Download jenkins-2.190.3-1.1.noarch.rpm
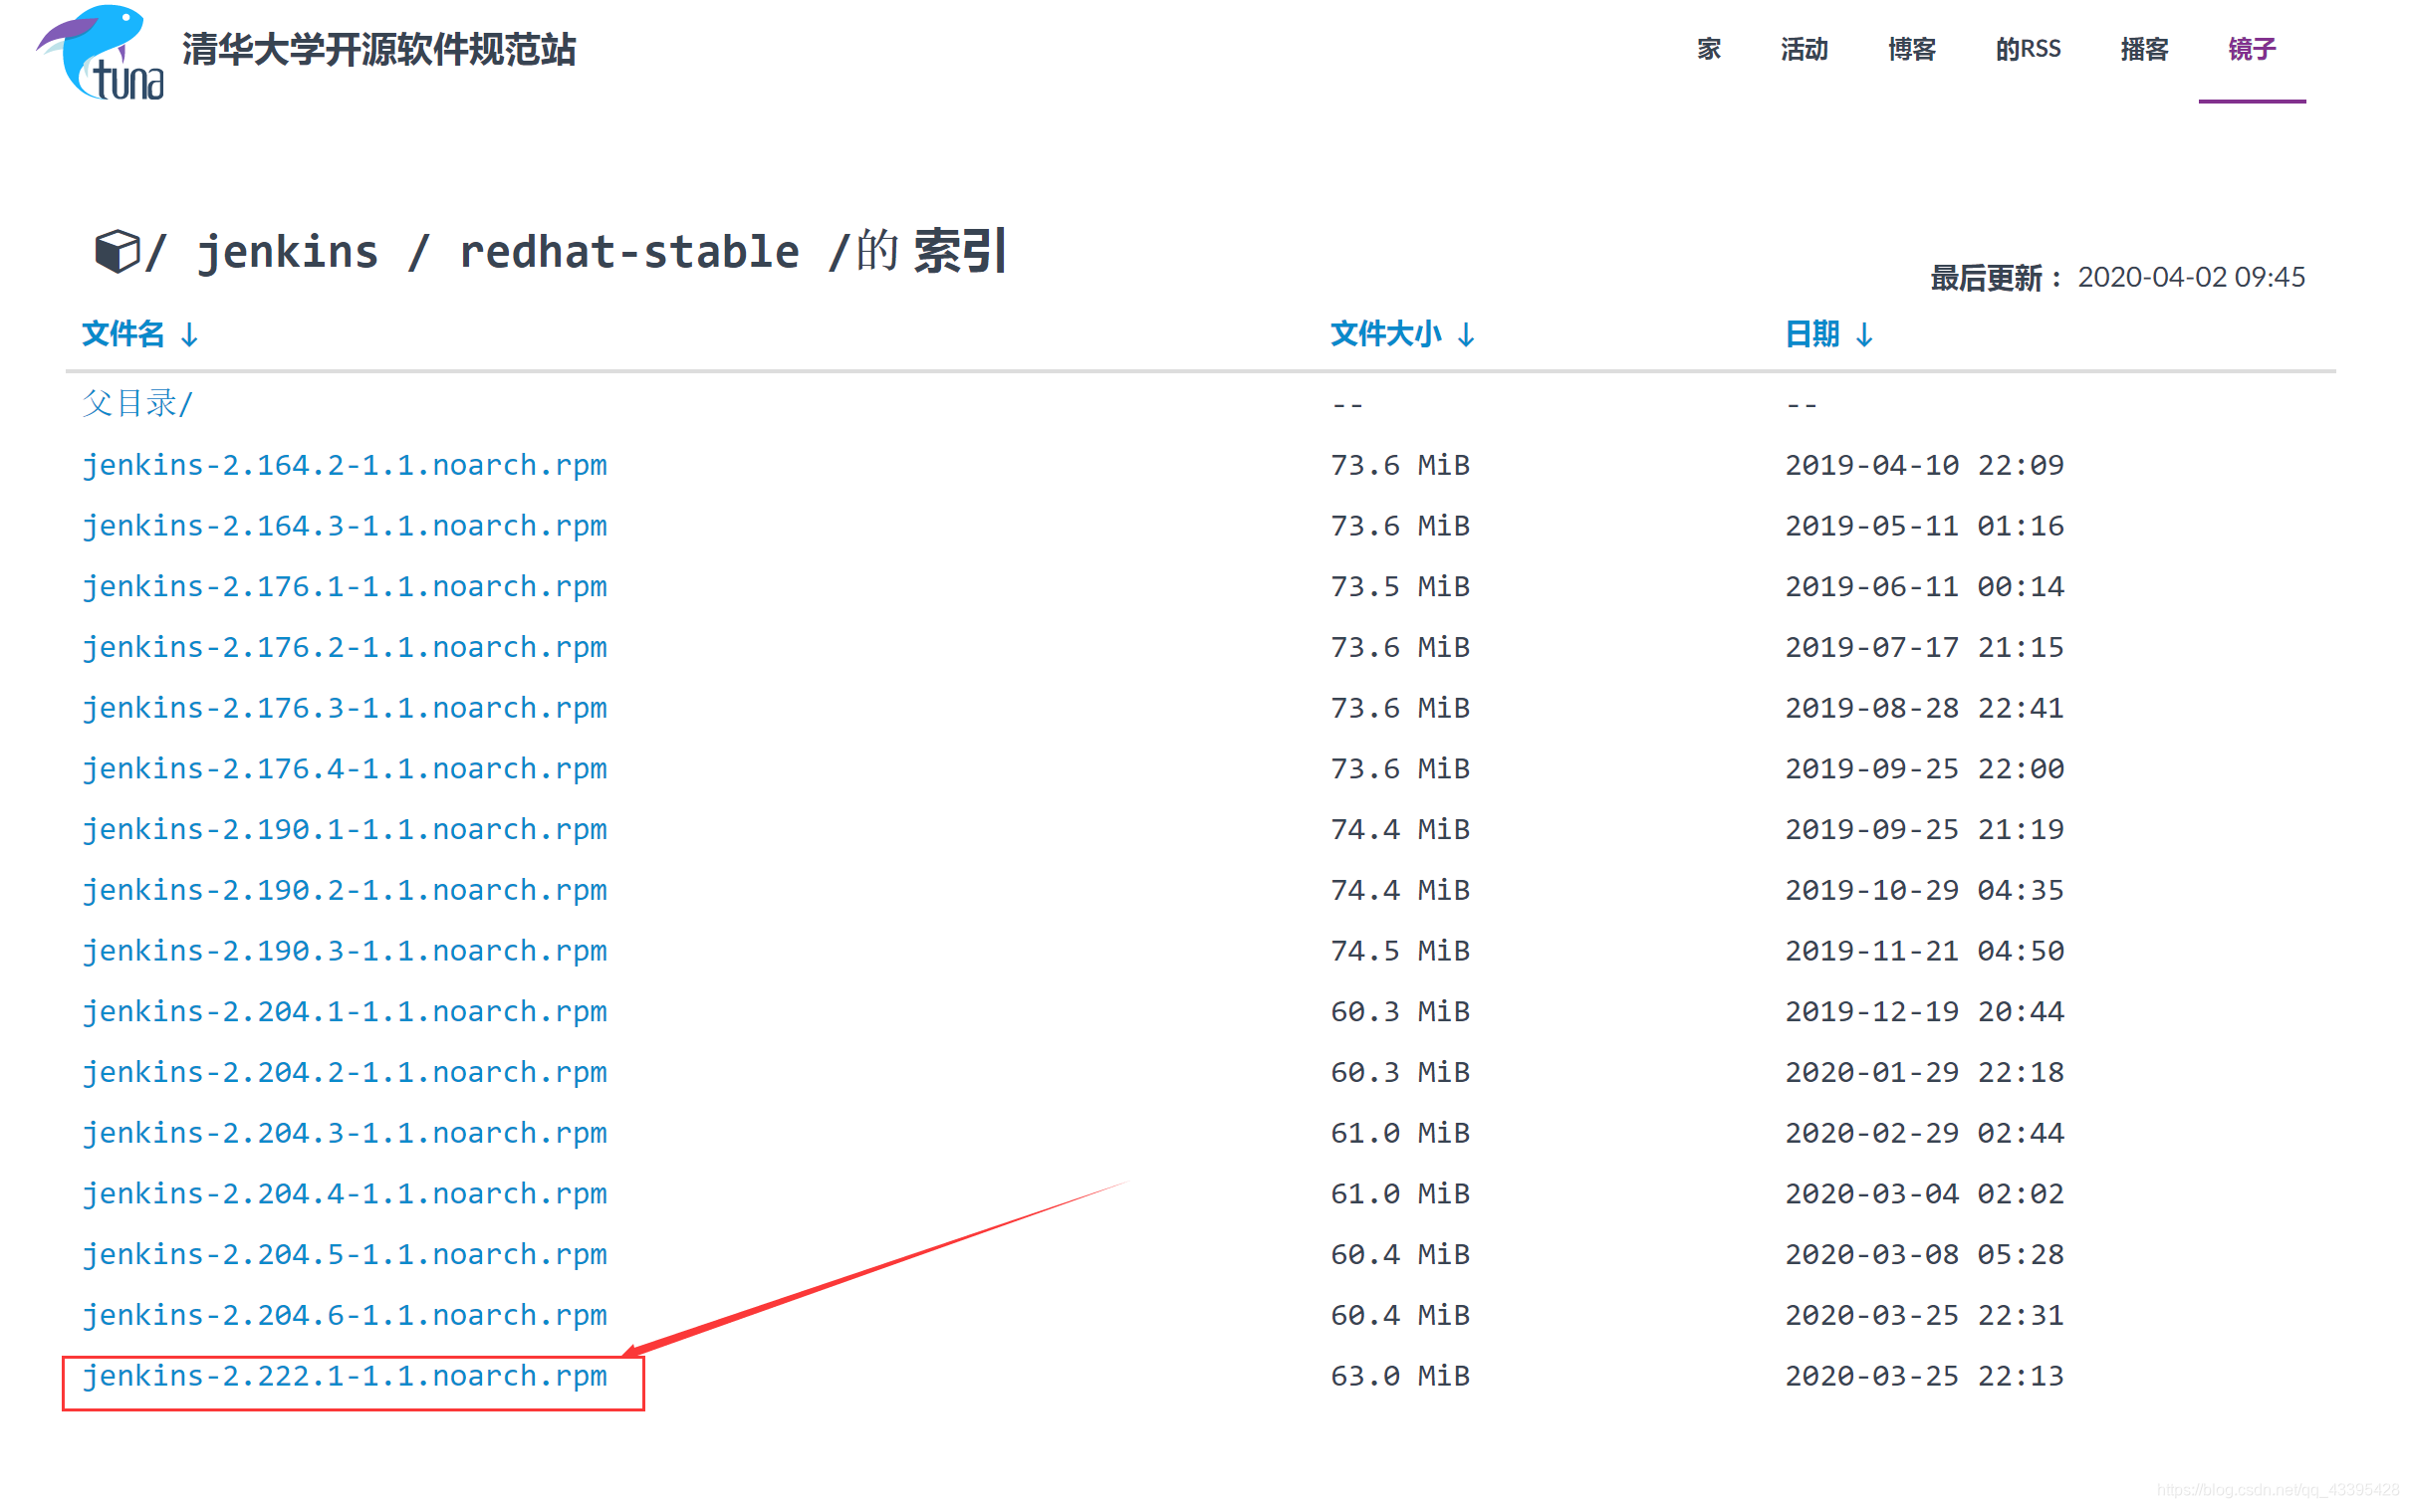Image resolution: width=2409 pixels, height=1508 pixels. click(345, 952)
